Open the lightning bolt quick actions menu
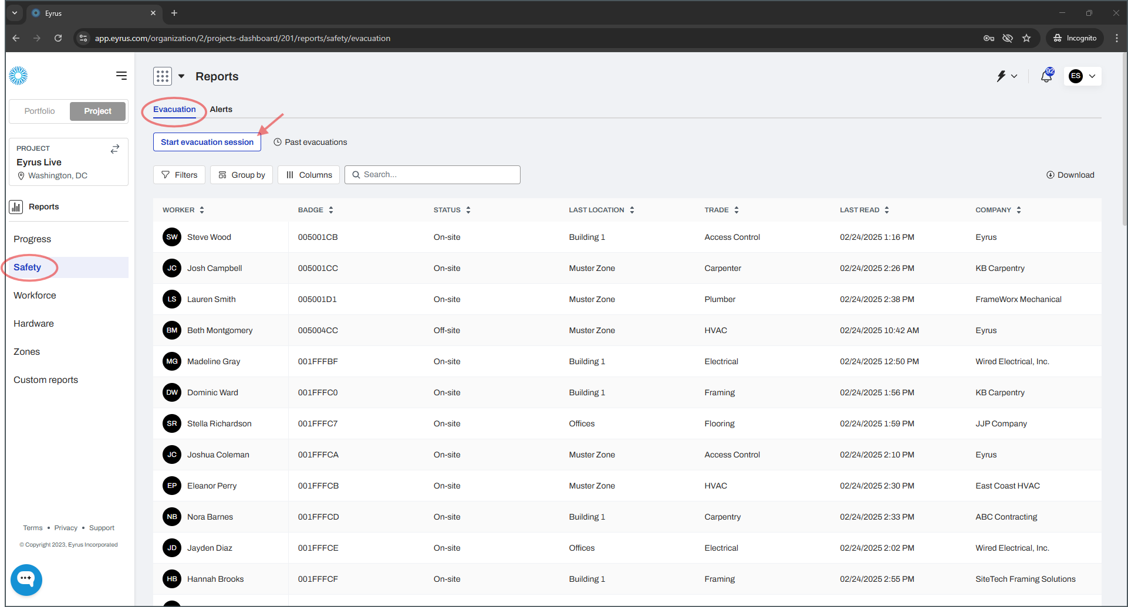 coord(1007,76)
